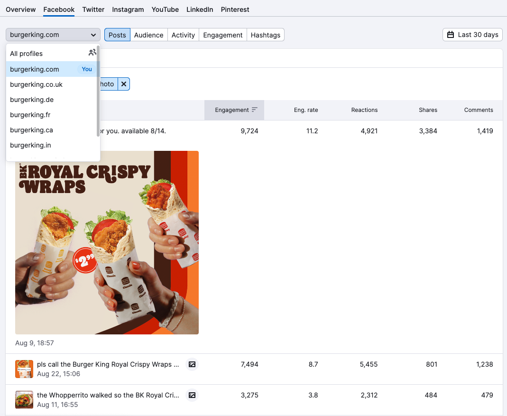This screenshot has width=507, height=416.
Task: Click thumbnail of Aug 22 post
Action: tap(24, 369)
